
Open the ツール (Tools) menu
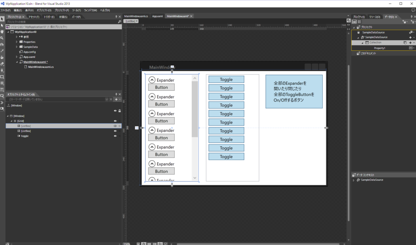(x=76, y=10)
